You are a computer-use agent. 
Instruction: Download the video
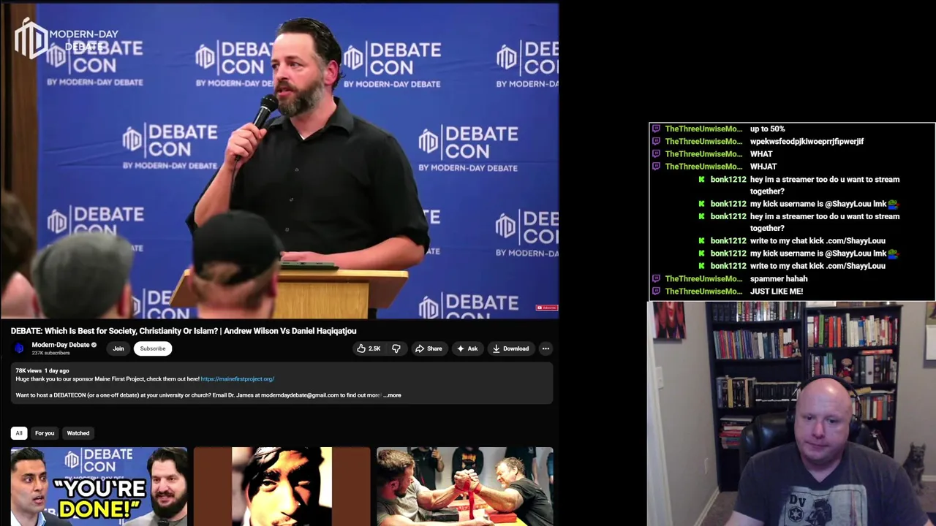(510, 348)
